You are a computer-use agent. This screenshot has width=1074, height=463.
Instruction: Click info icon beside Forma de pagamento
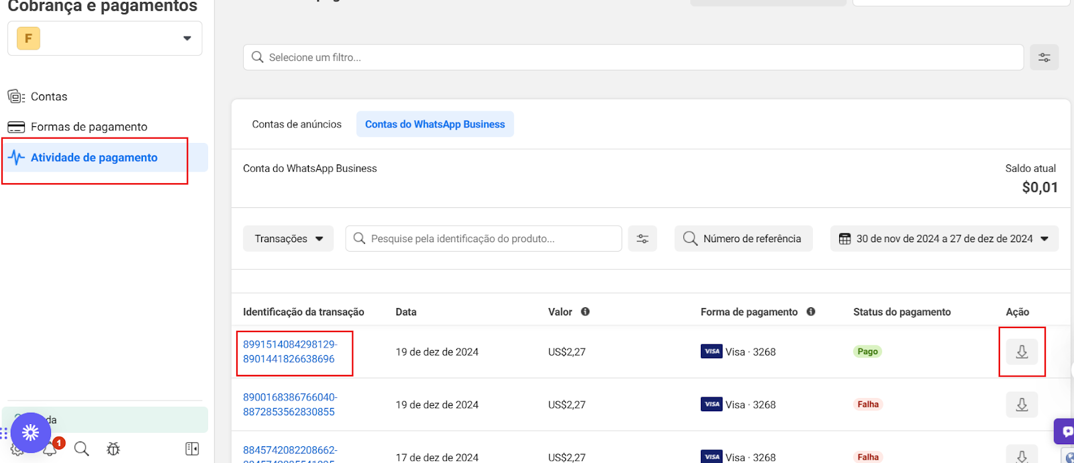(811, 312)
